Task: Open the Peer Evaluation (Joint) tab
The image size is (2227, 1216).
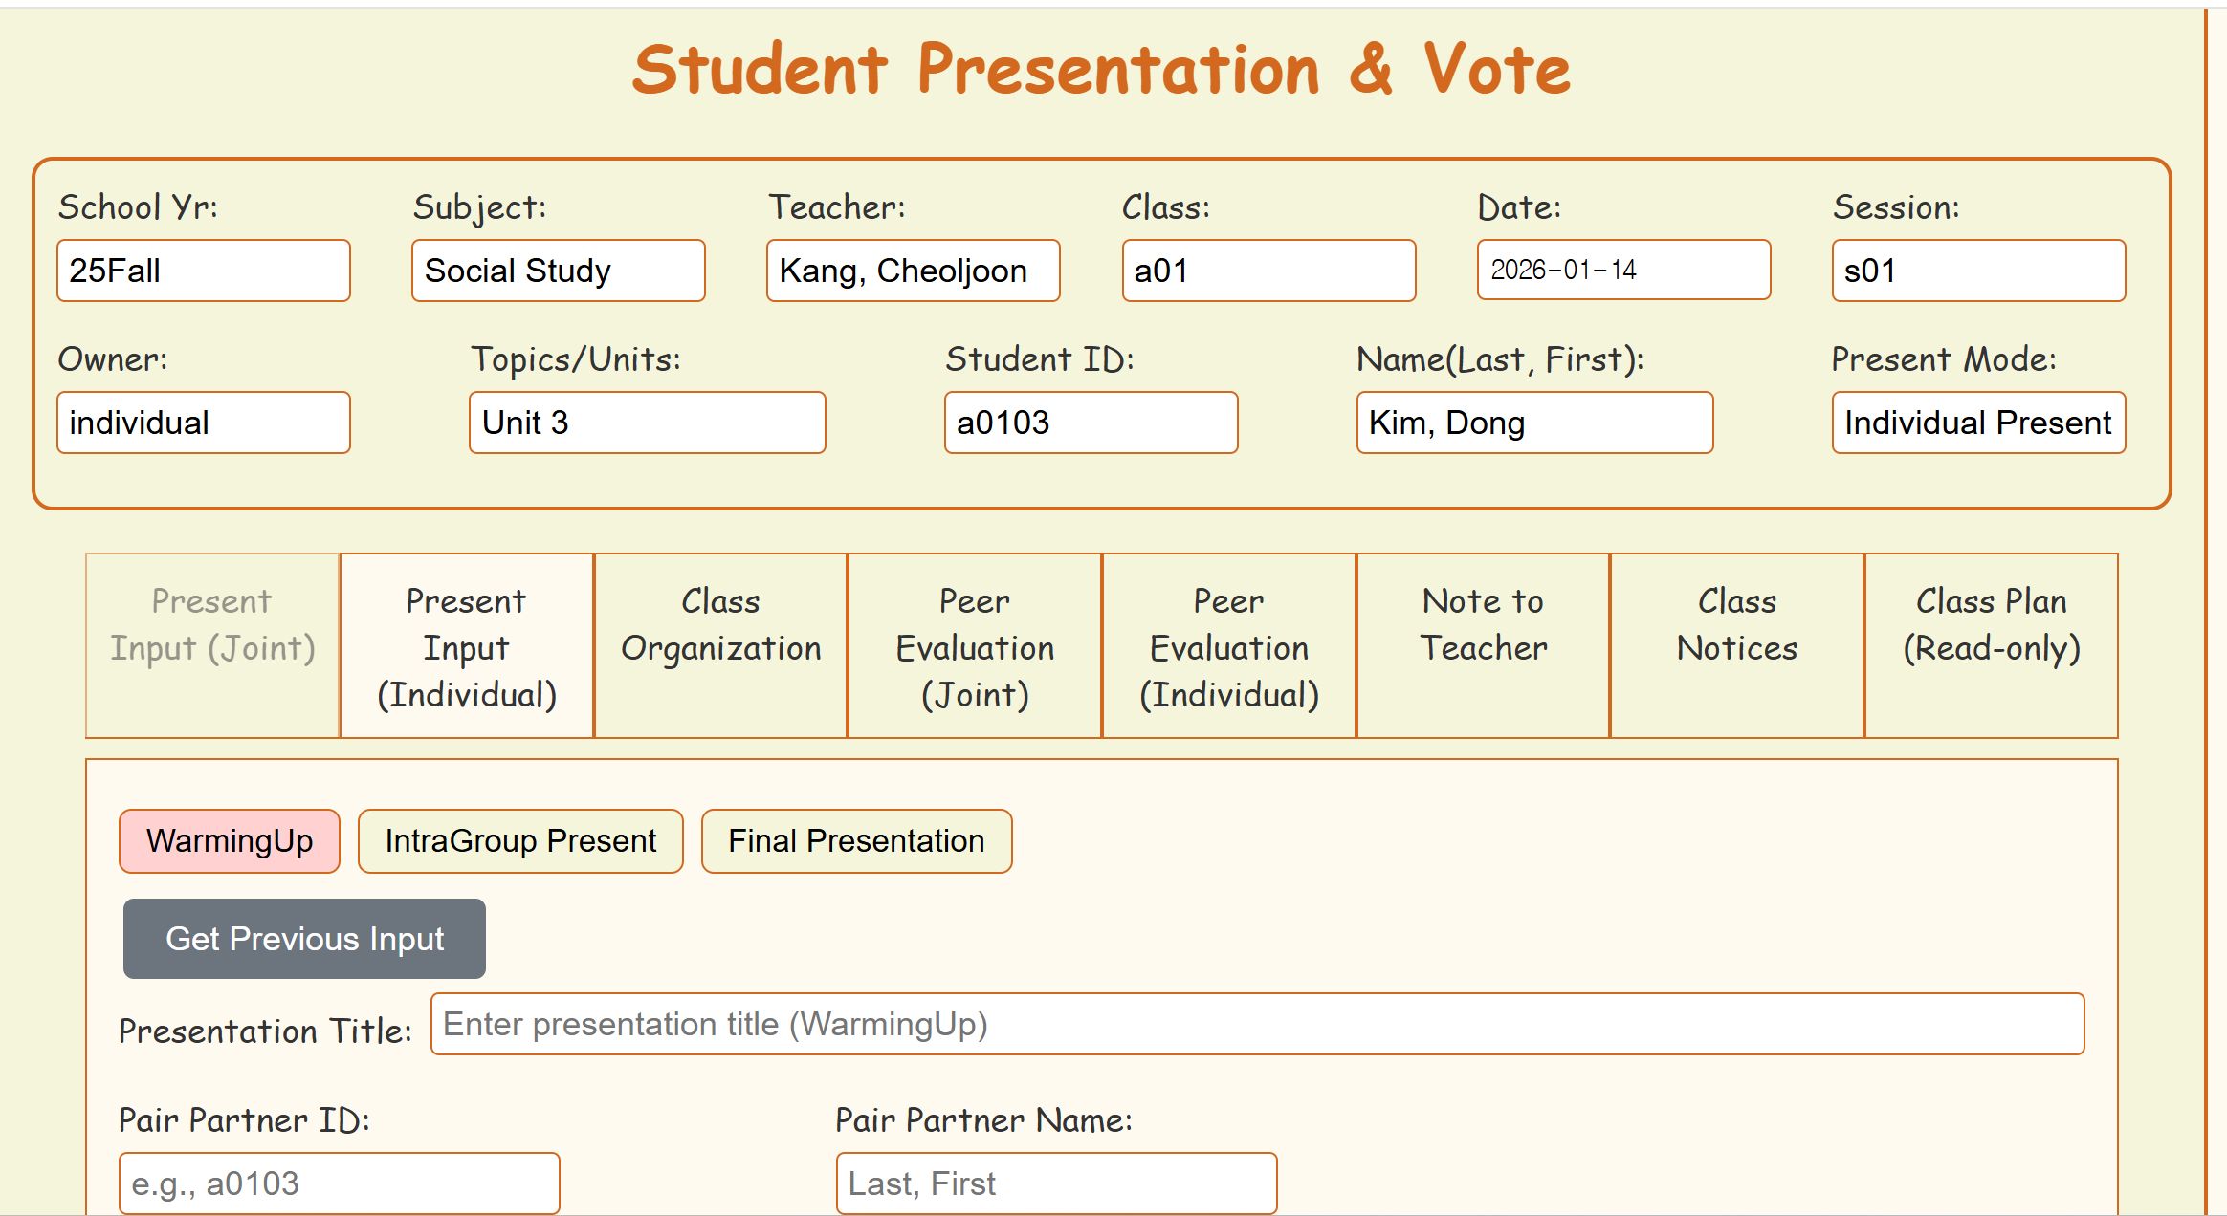Action: click(x=975, y=646)
